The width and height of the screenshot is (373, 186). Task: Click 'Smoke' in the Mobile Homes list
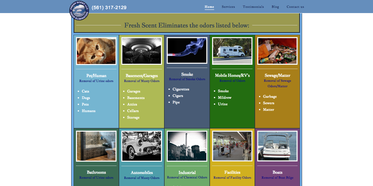click(x=223, y=91)
